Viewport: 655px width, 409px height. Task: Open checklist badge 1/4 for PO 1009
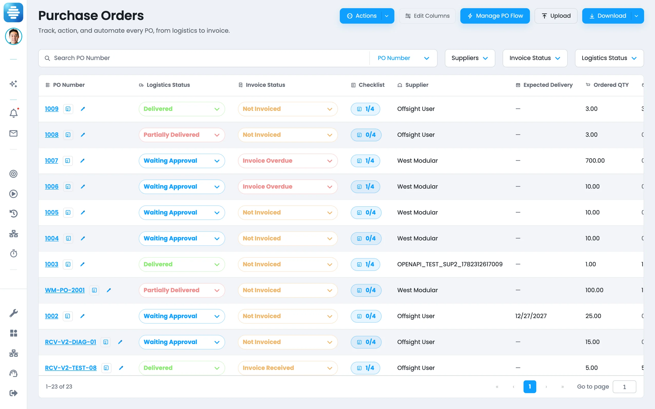pyautogui.click(x=365, y=109)
